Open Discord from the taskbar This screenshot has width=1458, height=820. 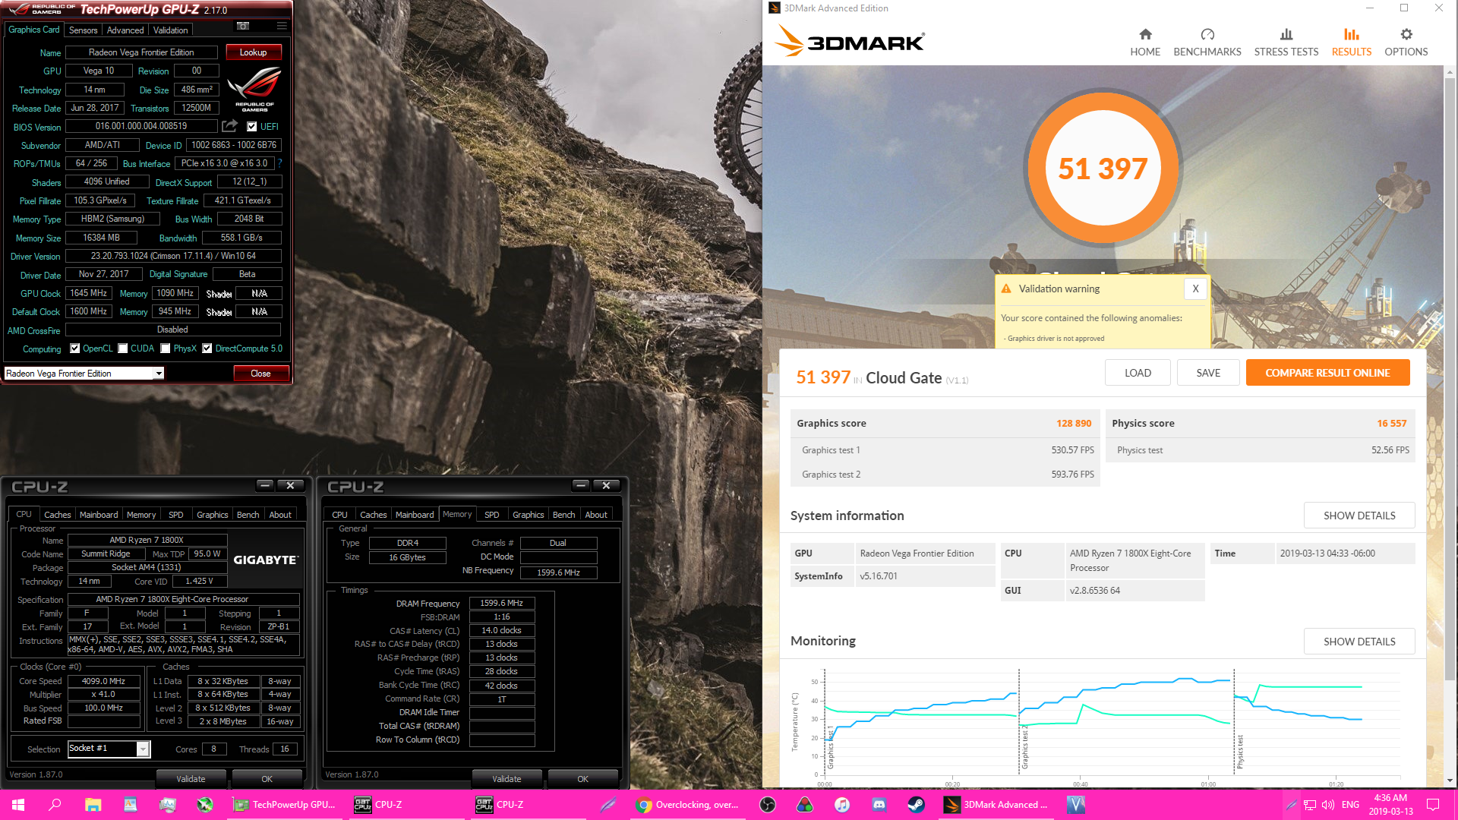coord(879,805)
